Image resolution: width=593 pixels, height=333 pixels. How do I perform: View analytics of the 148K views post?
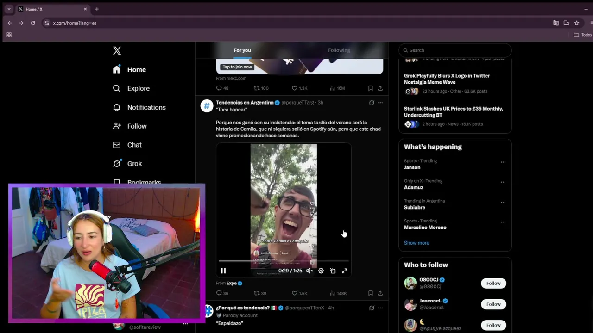click(338, 293)
